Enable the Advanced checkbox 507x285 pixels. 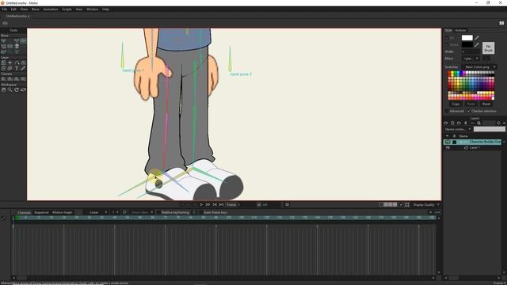point(447,111)
